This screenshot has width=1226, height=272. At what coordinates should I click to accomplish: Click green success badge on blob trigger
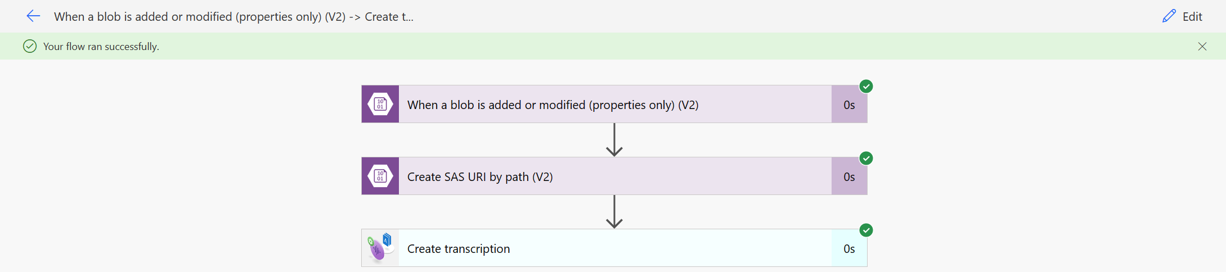866,87
